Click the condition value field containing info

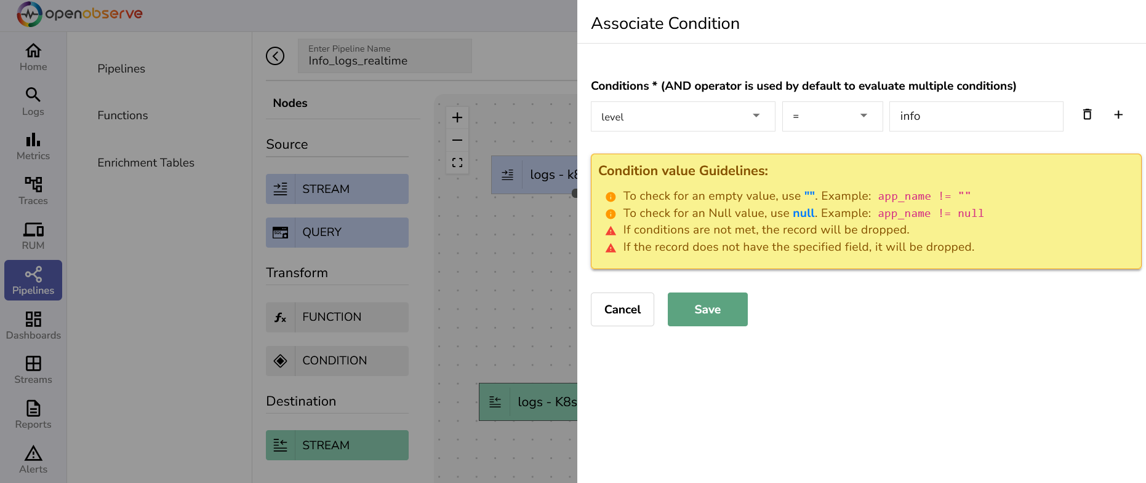[x=976, y=116]
